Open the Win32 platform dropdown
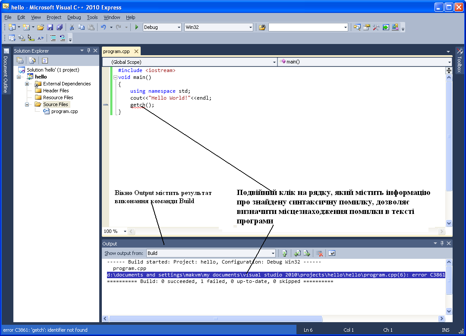 coord(251,27)
